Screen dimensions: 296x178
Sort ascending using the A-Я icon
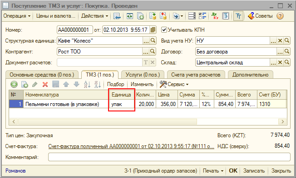[87, 84]
